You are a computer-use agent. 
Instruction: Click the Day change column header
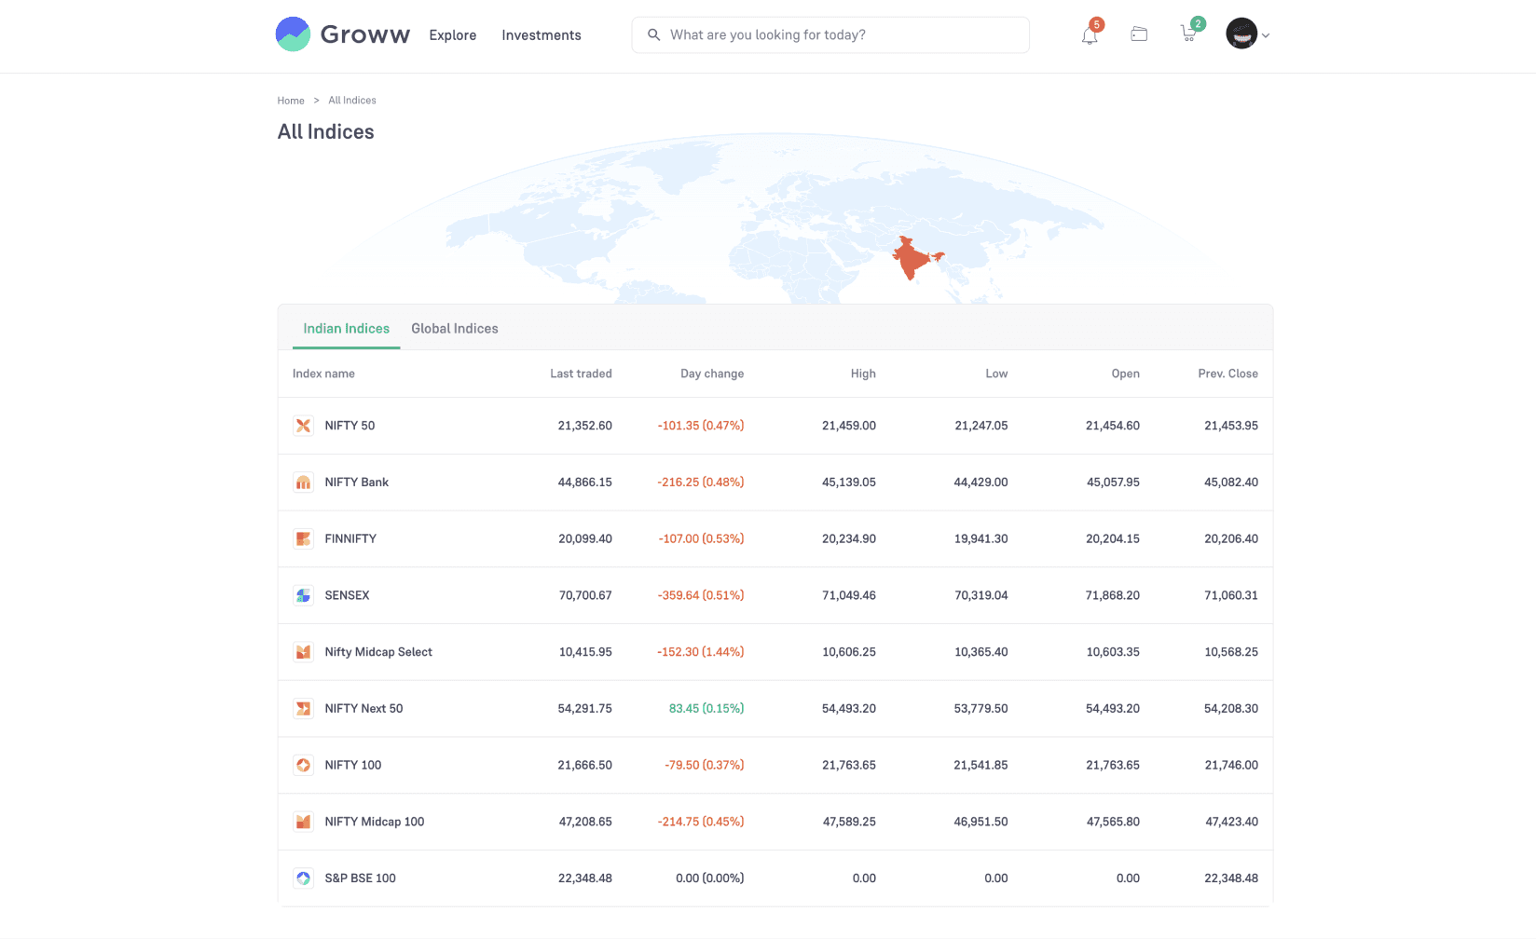click(x=712, y=374)
